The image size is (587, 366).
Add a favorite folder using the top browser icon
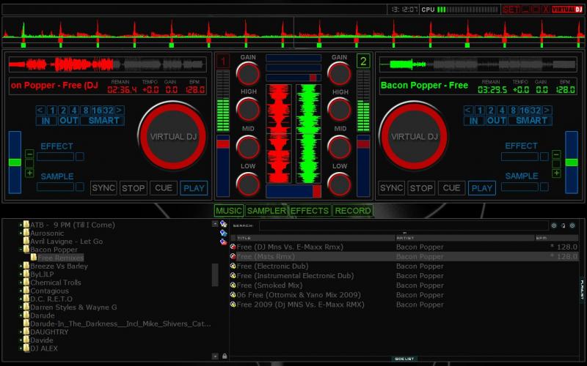pos(224,224)
